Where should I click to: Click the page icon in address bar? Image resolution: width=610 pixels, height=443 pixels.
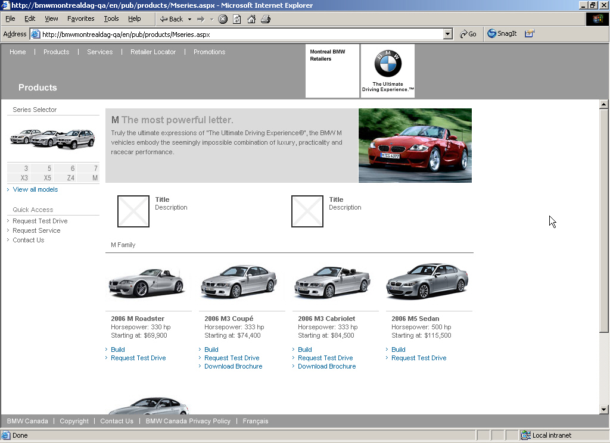point(35,34)
